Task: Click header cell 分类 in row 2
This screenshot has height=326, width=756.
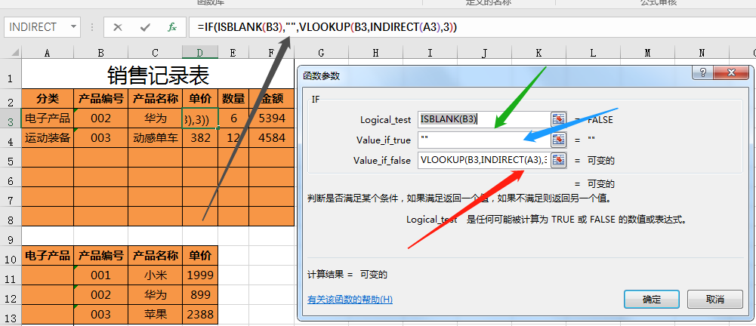Action: click(x=48, y=99)
